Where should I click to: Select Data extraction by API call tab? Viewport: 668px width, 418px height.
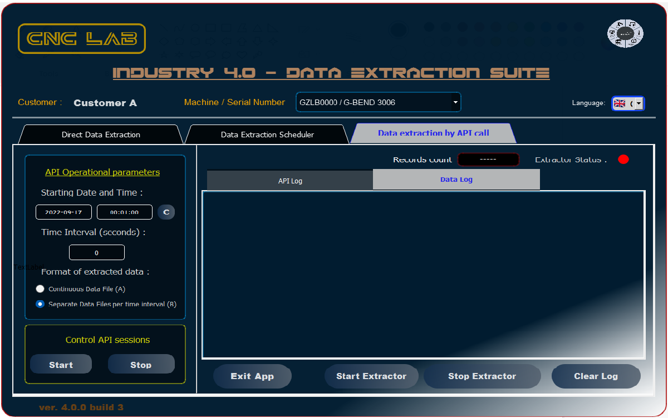coord(433,133)
